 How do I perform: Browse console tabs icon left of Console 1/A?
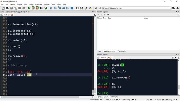pyautogui.click(x=98, y=58)
